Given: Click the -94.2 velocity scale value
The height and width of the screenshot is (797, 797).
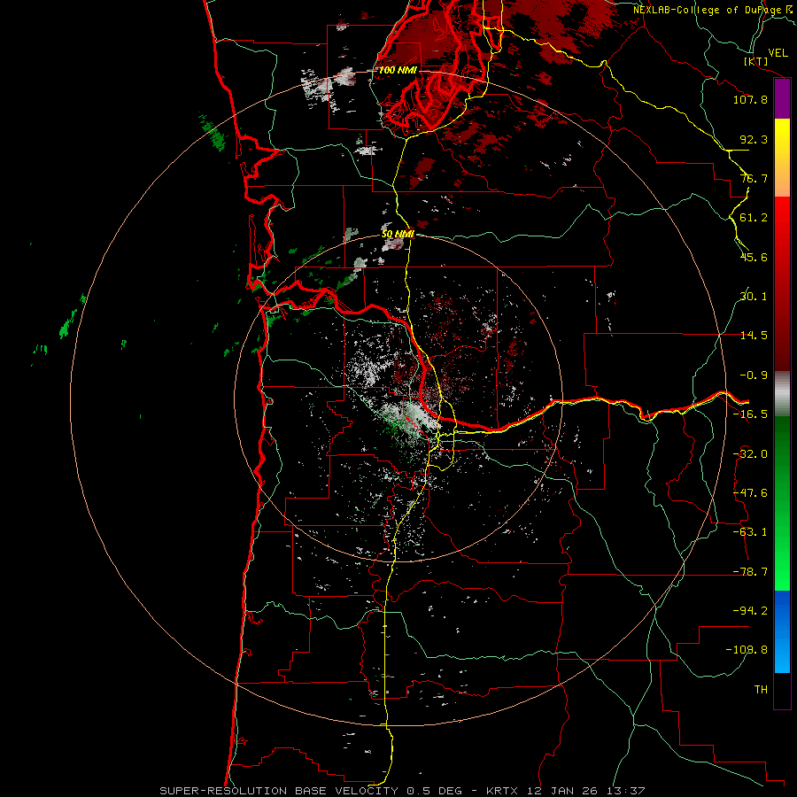Looking at the screenshot, I should point(750,611).
